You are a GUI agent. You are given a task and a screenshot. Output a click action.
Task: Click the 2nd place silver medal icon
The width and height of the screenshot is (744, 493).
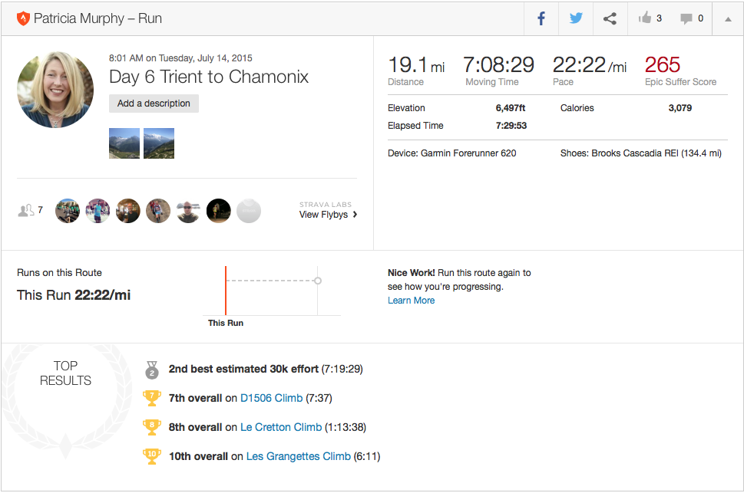tap(152, 370)
